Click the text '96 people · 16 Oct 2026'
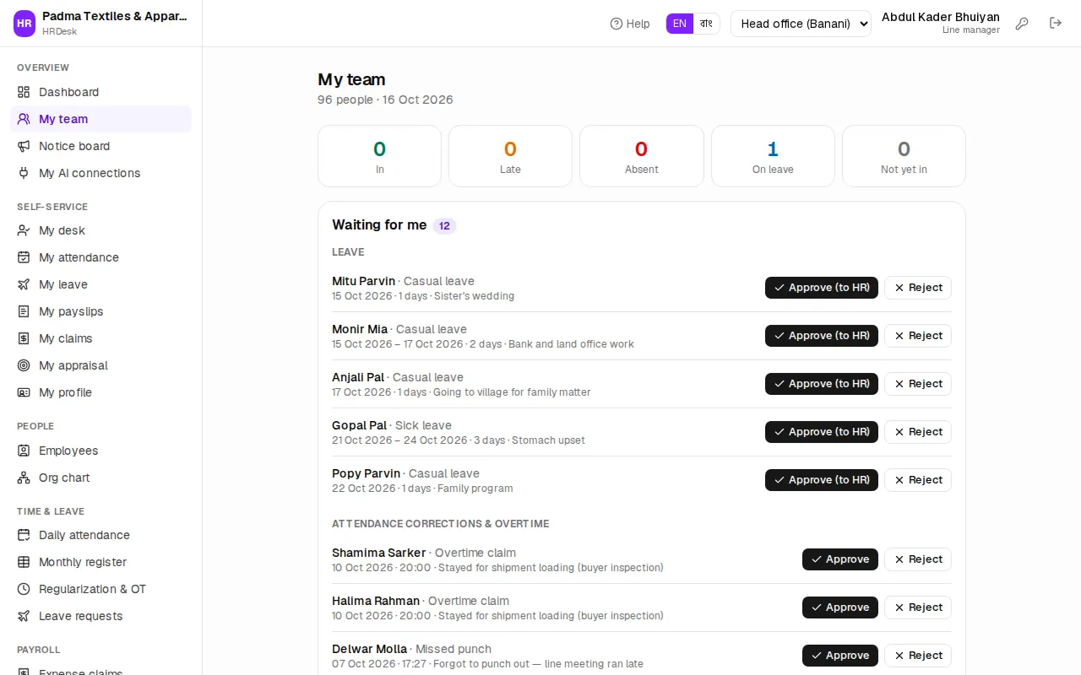Screen dimensions: 1081x675 (385, 100)
